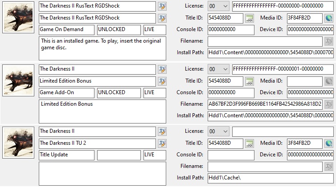Click the Title Update content type field
This screenshot has height=187, width=336.
66,155
